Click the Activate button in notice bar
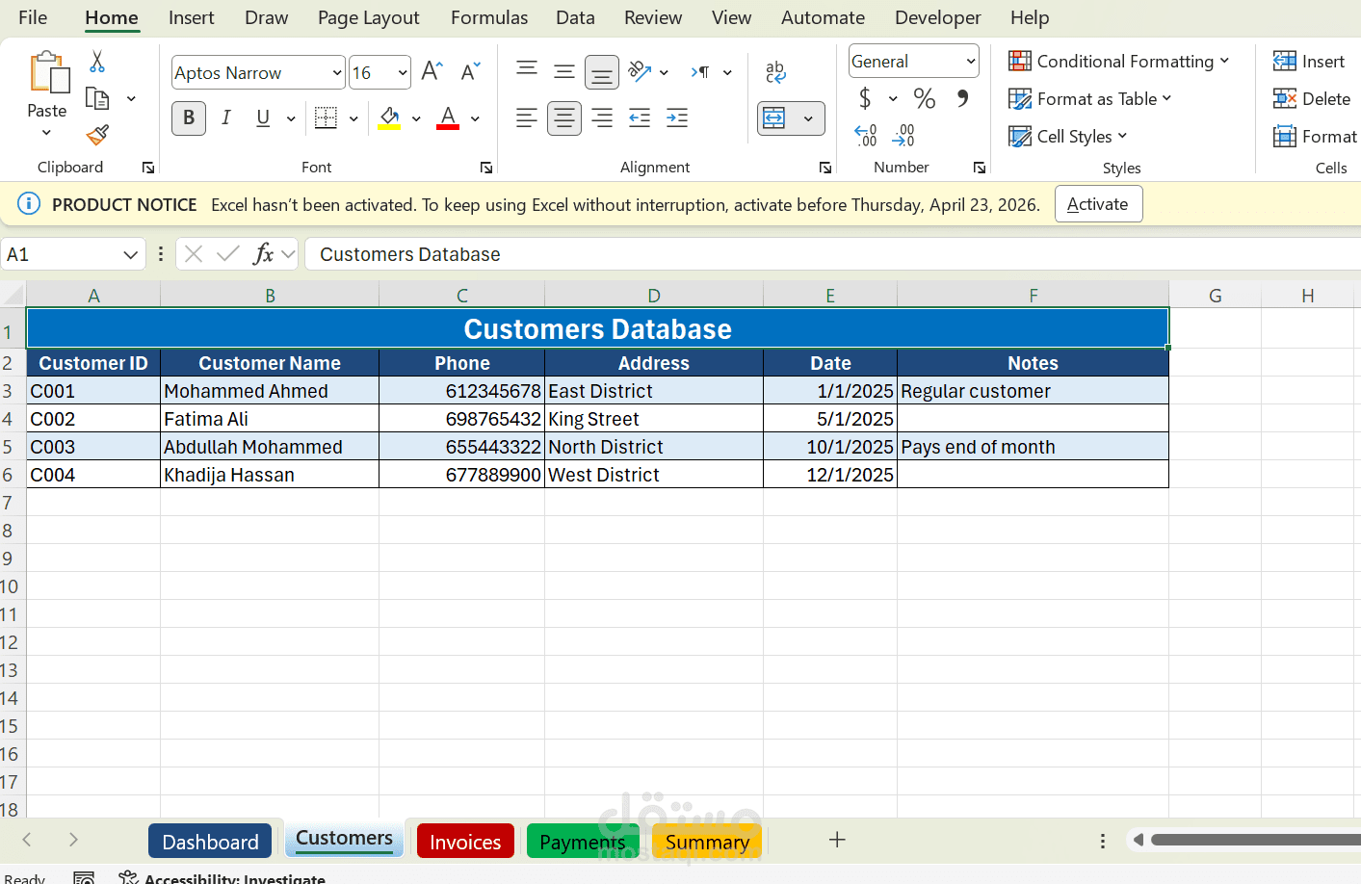Screen dimensions: 1361x884 coord(1098,204)
